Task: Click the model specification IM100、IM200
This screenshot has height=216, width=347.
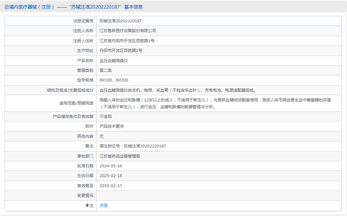Action: pyautogui.click(x=113, y=80)
